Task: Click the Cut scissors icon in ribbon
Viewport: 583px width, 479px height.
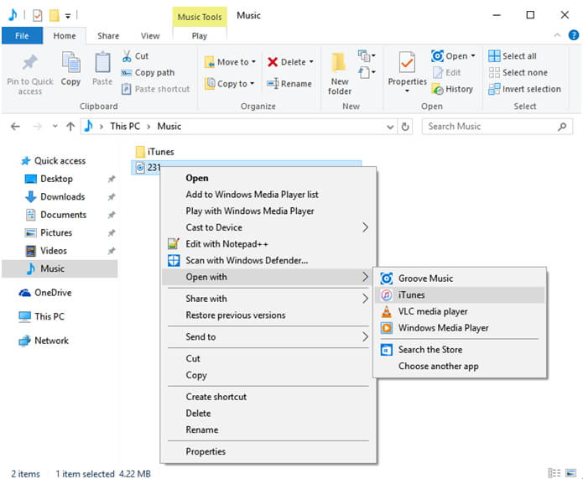Action: (x=127, y=56)
